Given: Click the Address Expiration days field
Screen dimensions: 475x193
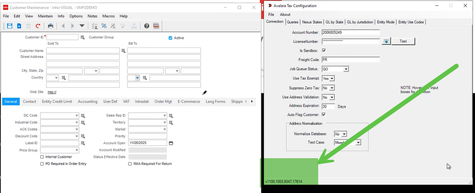Looking at the screenshot, I should (x=328, y=106).
